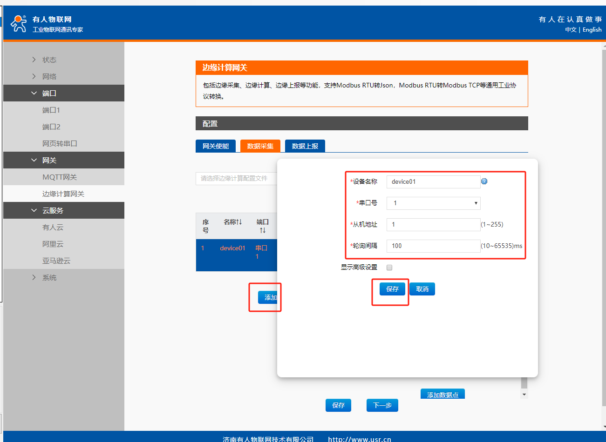This screenshot has height=442, width=606.
Task: Click the 名称 column sort arrows
Action: (239, 222)
